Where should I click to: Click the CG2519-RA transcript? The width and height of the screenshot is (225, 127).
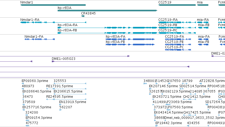click(177, 22)
